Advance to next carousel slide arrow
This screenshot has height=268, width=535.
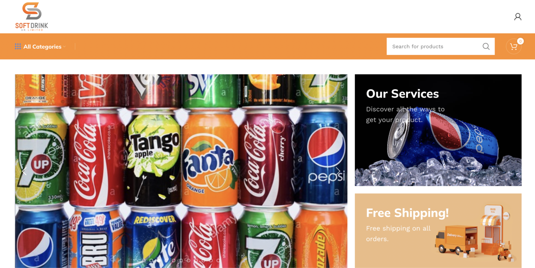click(x=338, y=171)
